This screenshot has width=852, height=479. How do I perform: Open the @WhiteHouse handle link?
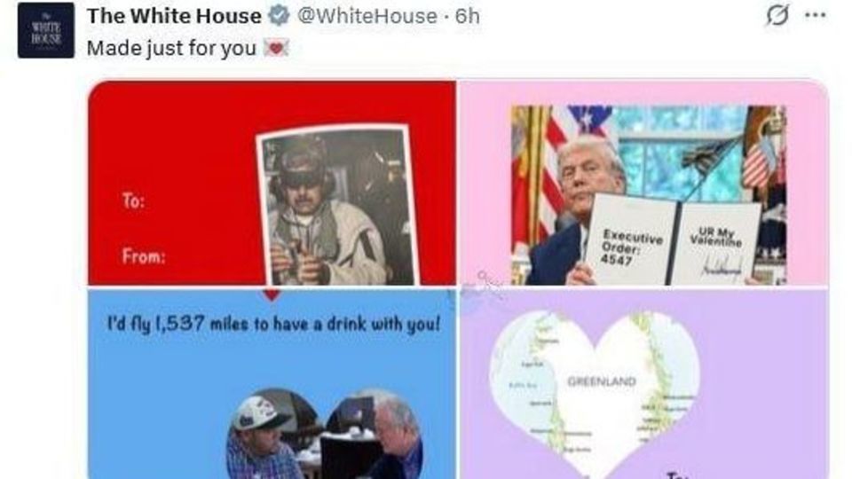[367, 16]
